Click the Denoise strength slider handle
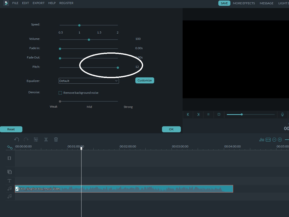289x217 pixels. coord(60,101)
